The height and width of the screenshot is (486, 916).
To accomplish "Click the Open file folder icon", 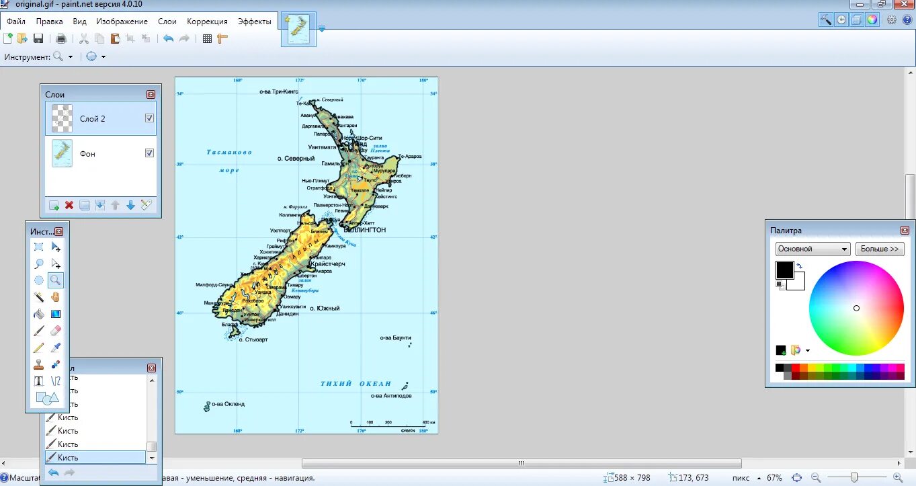I will 22,38.
